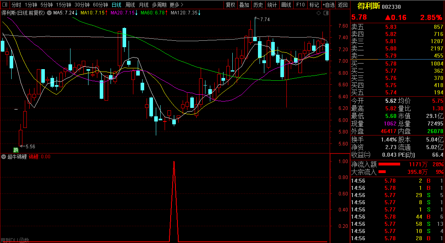
Task: Click the 叠加 overlay button
Action: pyautogui.click(x=244, y=5)
